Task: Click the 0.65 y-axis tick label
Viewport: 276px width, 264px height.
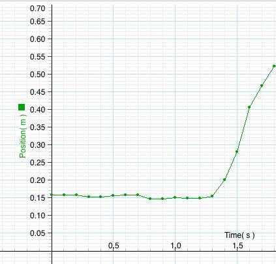Action: (37, 22)
